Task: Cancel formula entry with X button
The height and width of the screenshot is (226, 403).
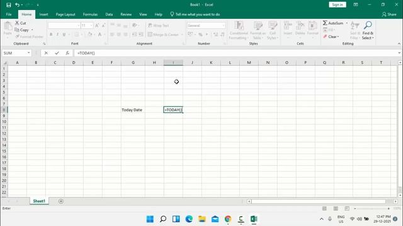Action: [x=46, y=53]
